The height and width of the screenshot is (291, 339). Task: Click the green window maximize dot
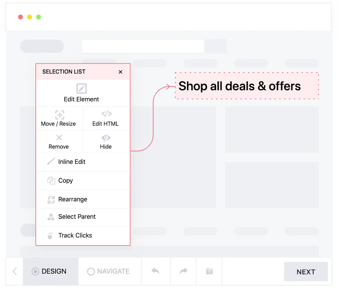point(39,17)
